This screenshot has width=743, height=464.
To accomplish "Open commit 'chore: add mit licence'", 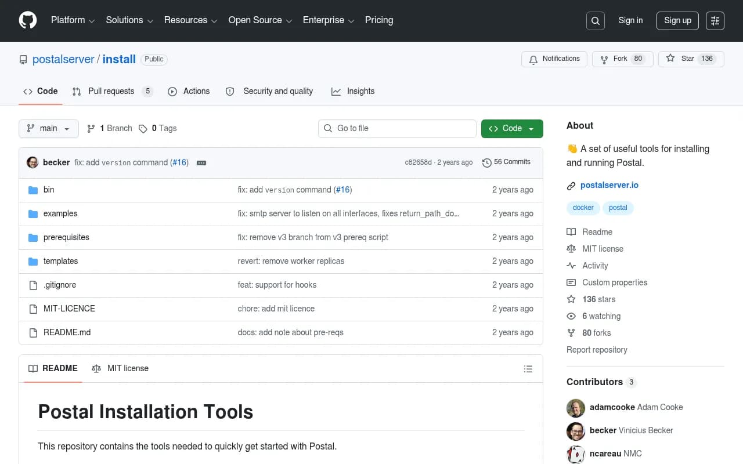I will click(x=276, y=309).
